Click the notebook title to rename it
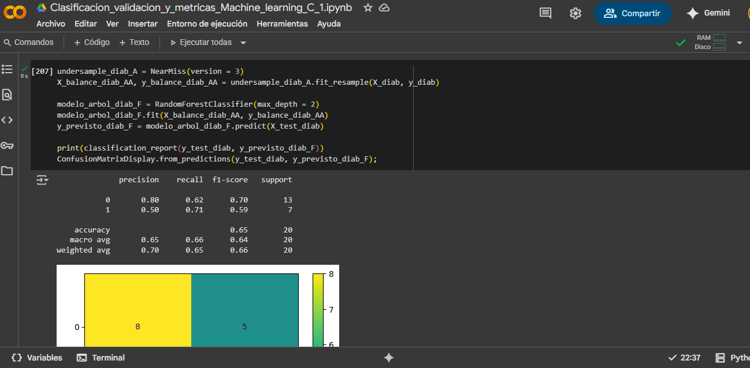This screenshot has width=750, height=368. pos(201,7)
